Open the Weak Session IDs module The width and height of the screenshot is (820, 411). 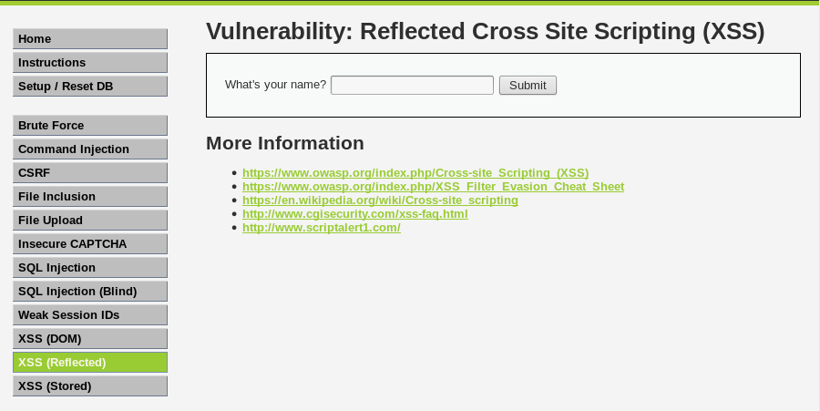pyautogui.click(x=89, y=315)
